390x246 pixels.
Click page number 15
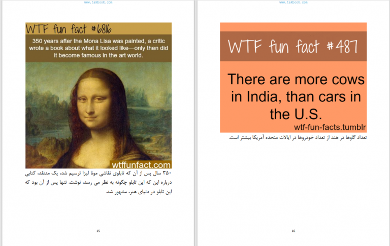coord(98,231)
